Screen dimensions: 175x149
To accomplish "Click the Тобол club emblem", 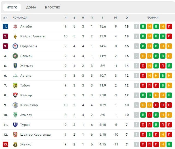I will [x=15, y=85].
